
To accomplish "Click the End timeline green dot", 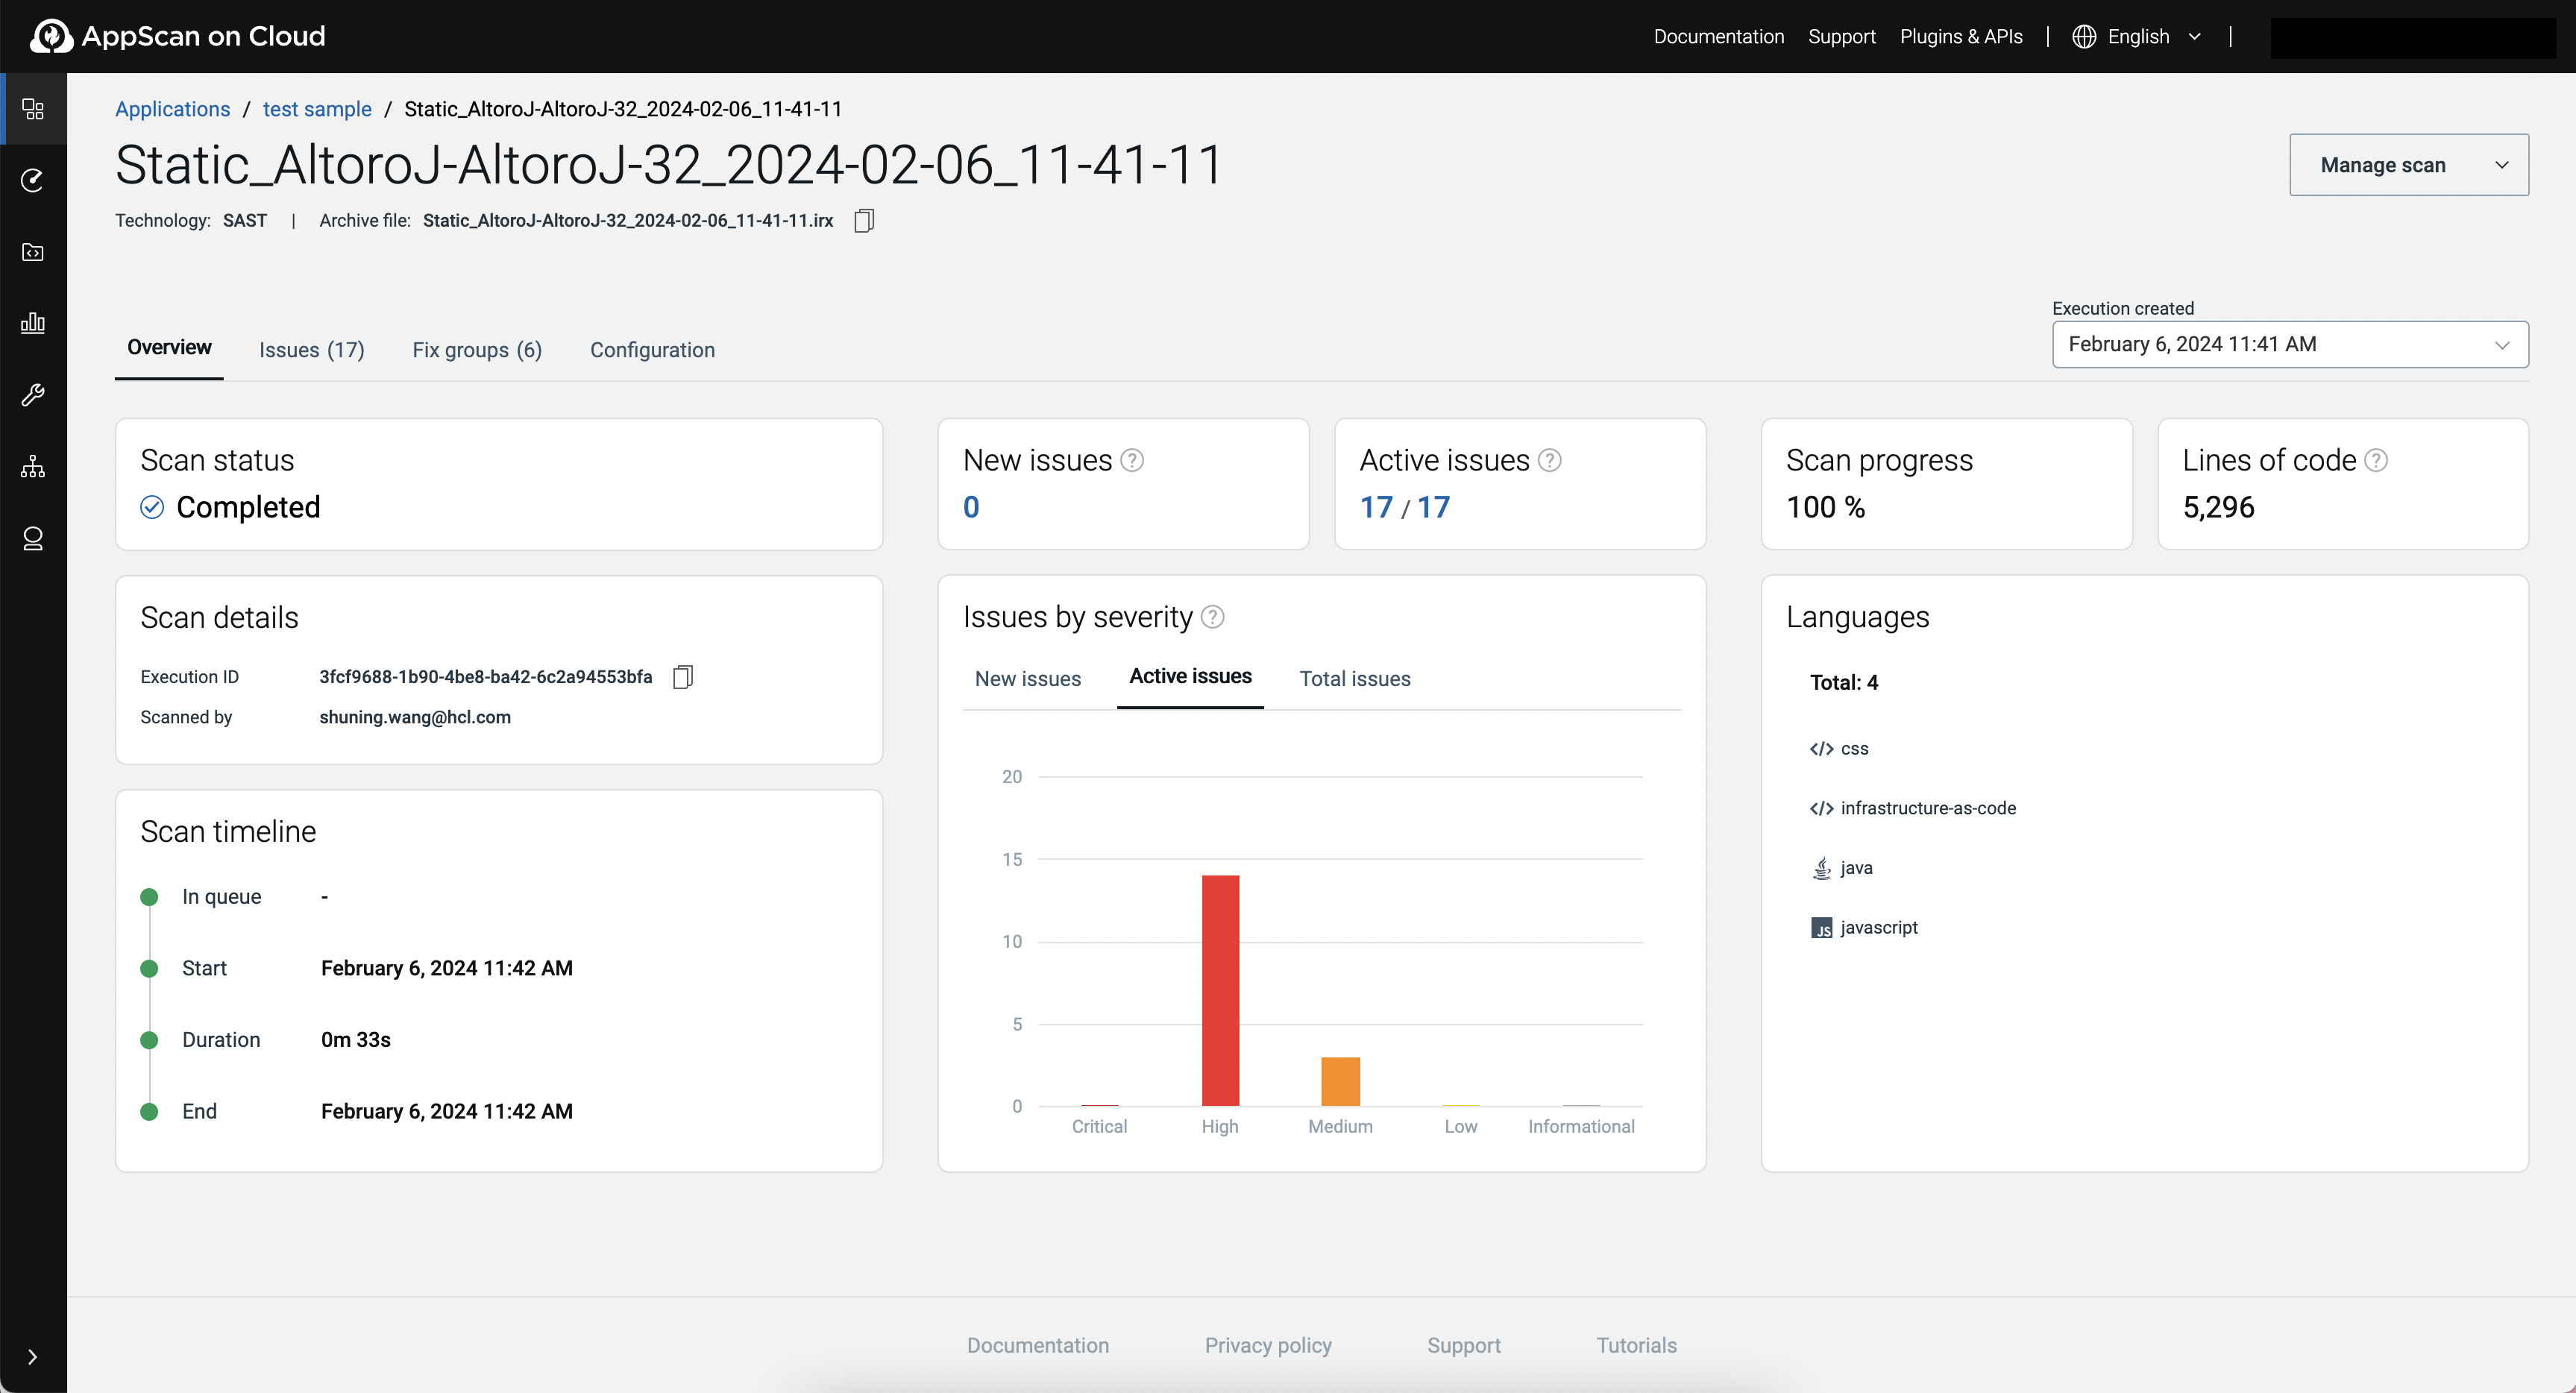I will 149,1112.
